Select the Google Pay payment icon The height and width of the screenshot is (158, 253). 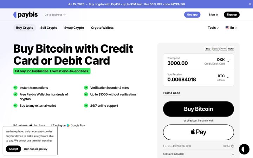click(x=216, y=49)
